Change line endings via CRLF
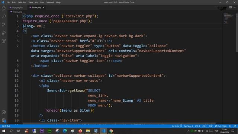Screen dimensions: 238x134 coord(204,126)
